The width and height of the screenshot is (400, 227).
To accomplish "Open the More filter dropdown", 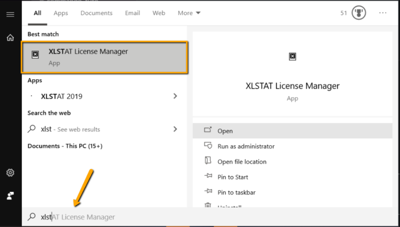I will click(x=189, y=13).
